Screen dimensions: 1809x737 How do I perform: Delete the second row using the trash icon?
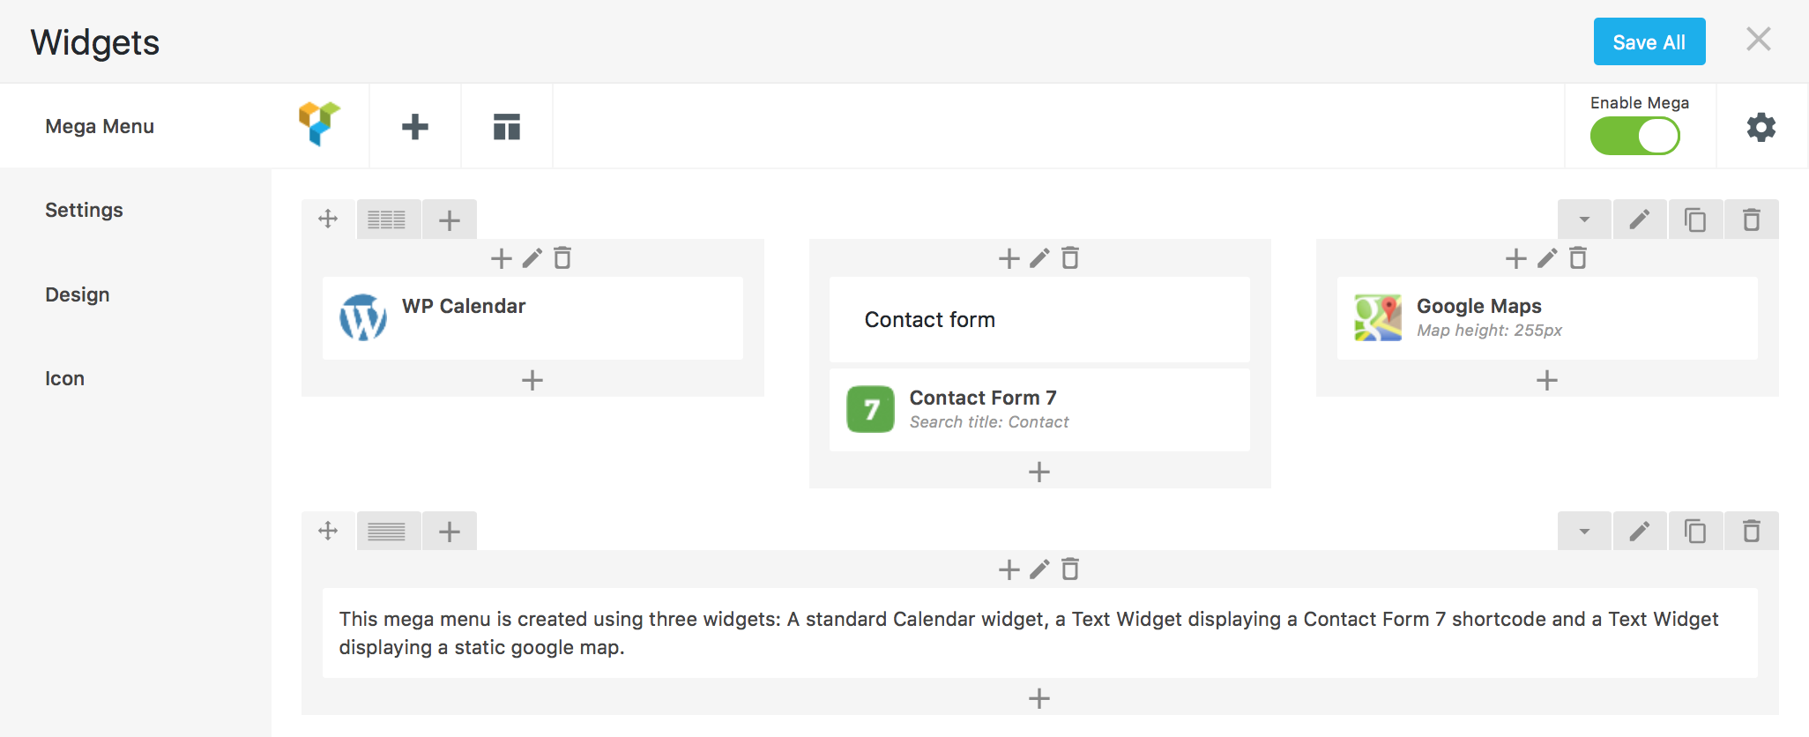1751,532
